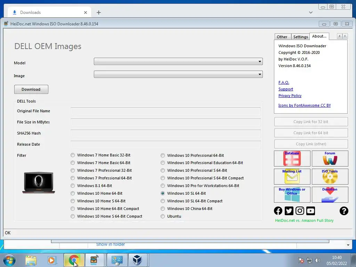Open the Instagram icon
The image size is (356, 267).
(x=300, y=211)
